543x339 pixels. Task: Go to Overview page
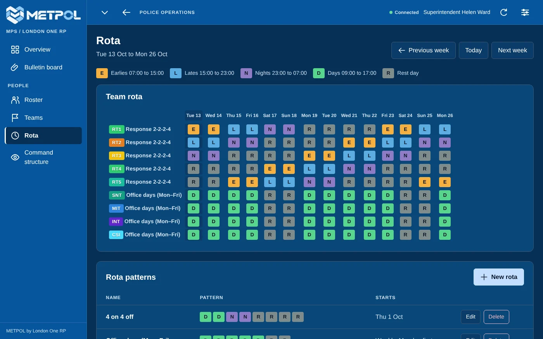tap(43, 50)
